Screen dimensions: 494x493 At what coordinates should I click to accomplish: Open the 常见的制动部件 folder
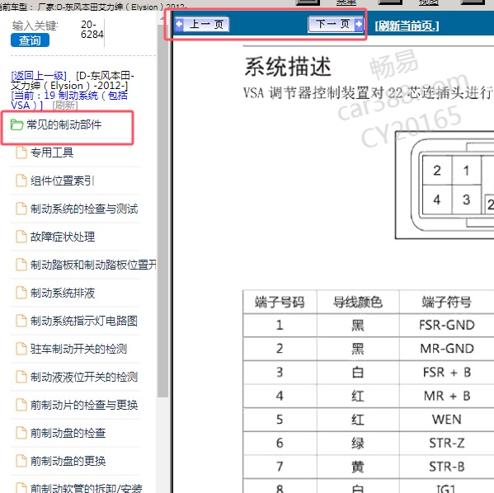point(64,124)
